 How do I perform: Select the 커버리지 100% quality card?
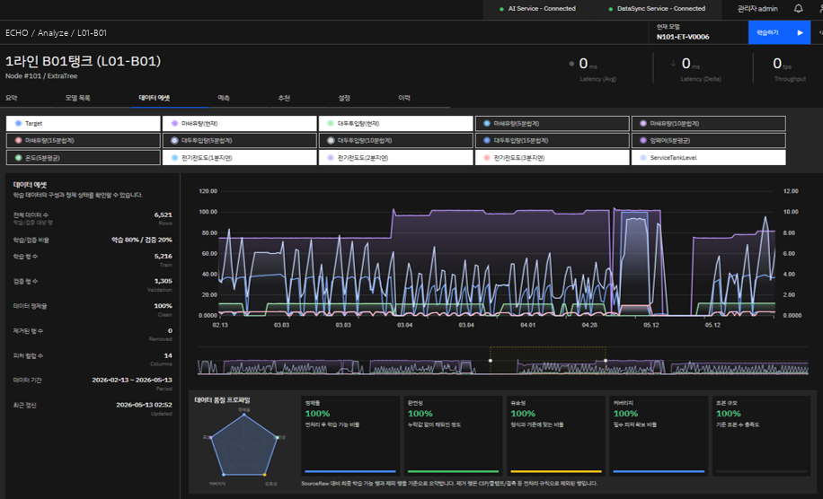click(659, 435)
